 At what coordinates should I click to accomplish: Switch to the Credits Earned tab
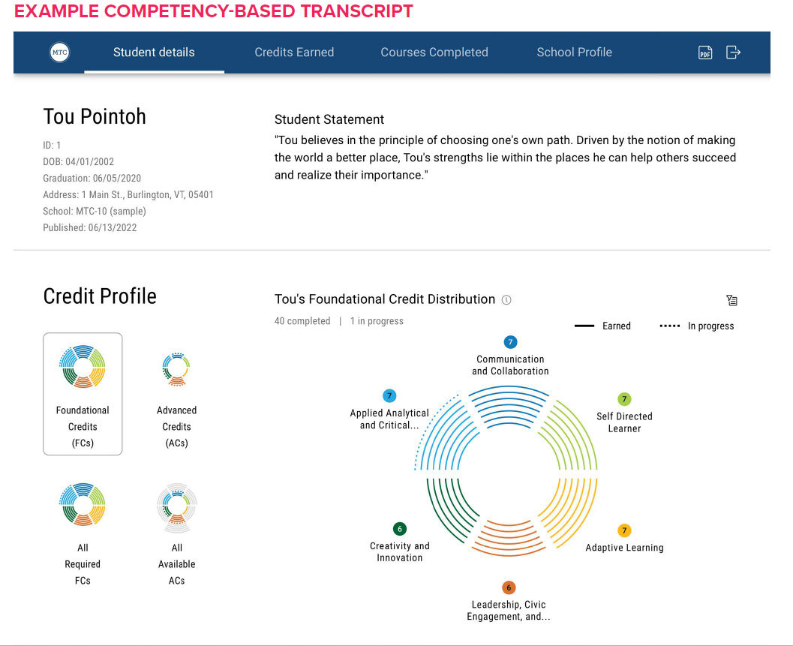[294, 53]
